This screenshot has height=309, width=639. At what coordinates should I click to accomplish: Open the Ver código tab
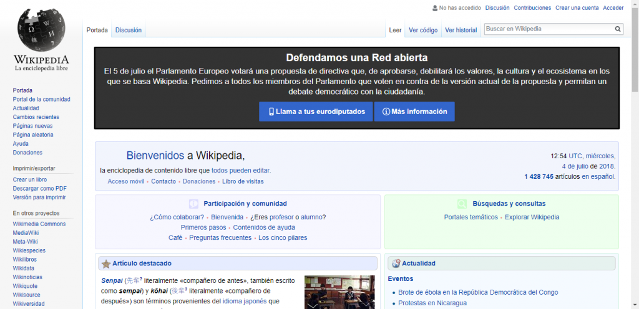coord(423,30)
